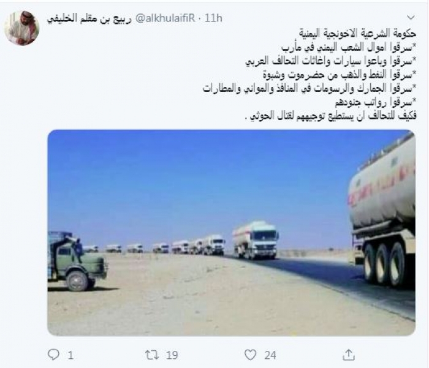
Task: Open the author's profile picture avatar
Action: (x=22, y=28)
